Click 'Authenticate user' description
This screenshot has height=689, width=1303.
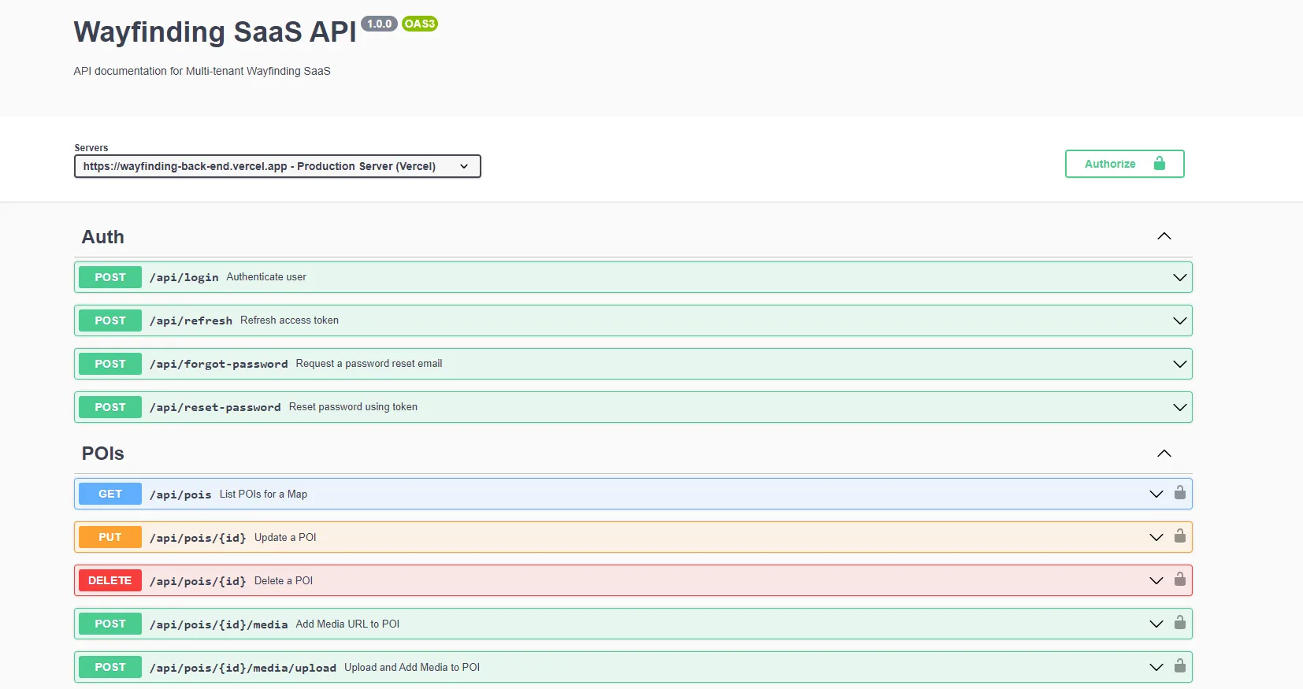pos(266,276)
